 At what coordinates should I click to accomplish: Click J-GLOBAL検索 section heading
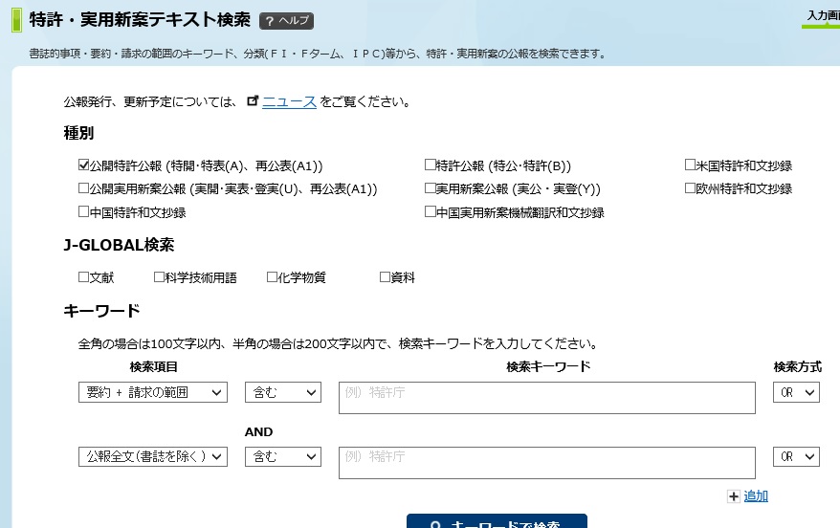119,245
